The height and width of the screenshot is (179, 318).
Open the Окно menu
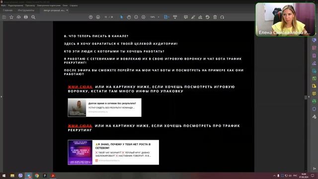(65, 5)
